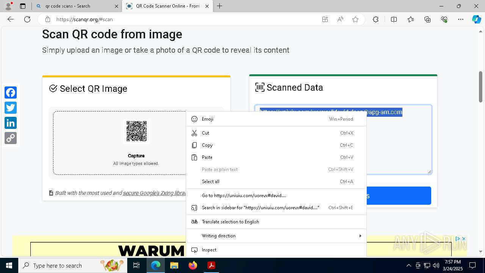Click the Capture upload drop area
485x273 pixels.
[119, 143]
